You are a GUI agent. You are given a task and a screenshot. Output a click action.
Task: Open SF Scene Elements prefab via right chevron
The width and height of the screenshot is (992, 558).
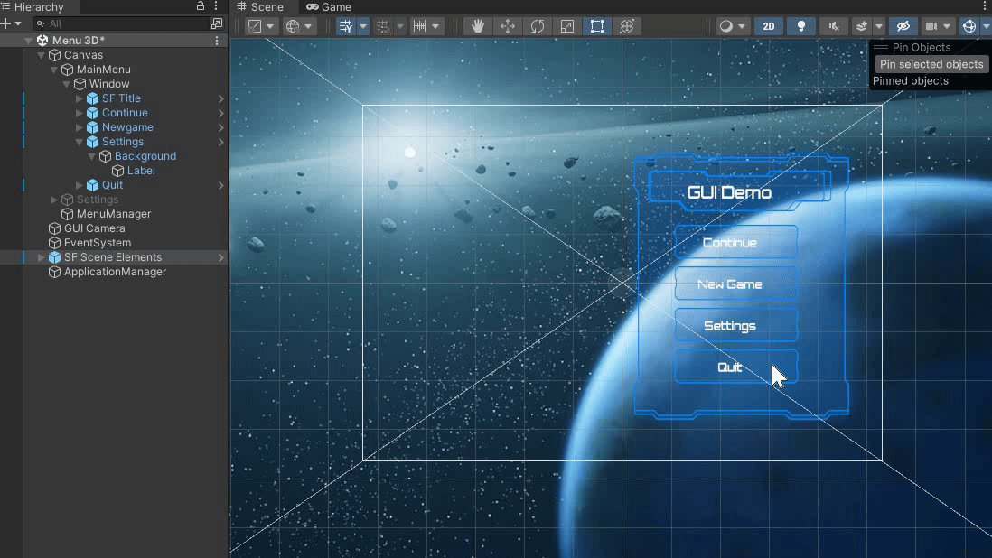pyautogui.click(x=220, y=257)
